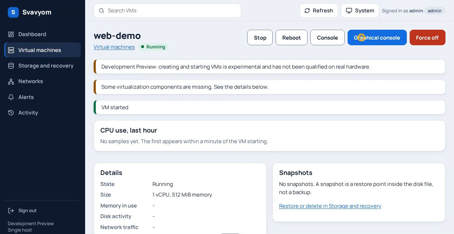Click the Networks topology icon
Viewport: 454px width, 234px height.
(11, 81)
